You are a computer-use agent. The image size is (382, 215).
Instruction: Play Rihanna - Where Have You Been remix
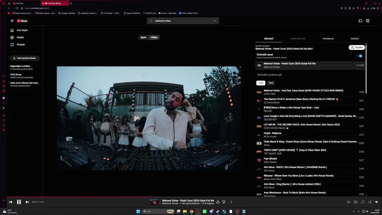[x=310, y=177]
